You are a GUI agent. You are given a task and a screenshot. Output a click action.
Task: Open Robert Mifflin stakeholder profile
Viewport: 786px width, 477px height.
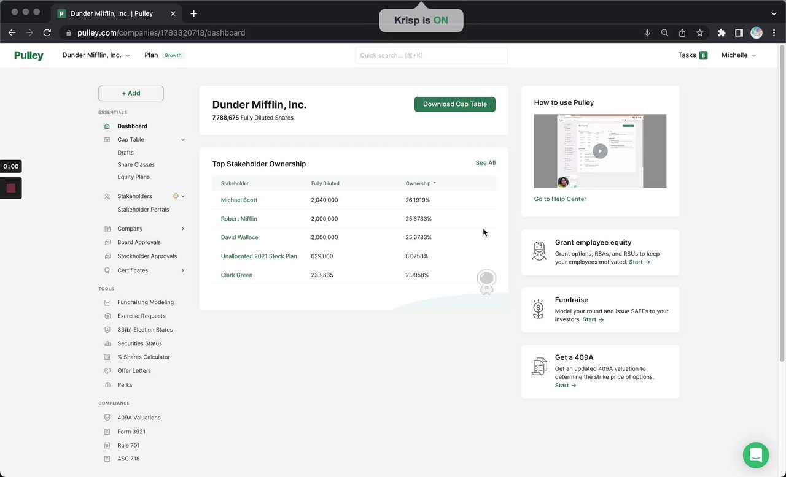[x=239, y=219]
